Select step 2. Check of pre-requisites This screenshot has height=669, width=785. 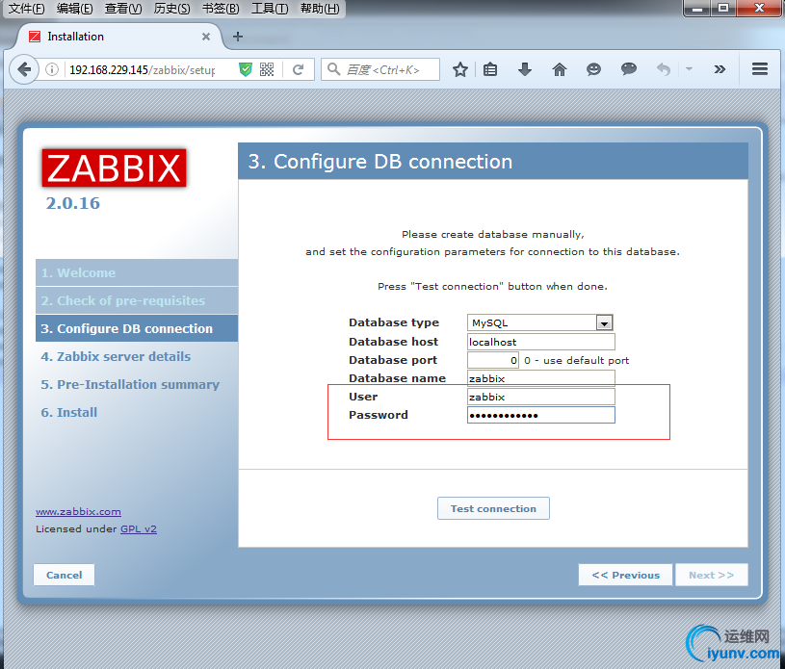[137, 300]
